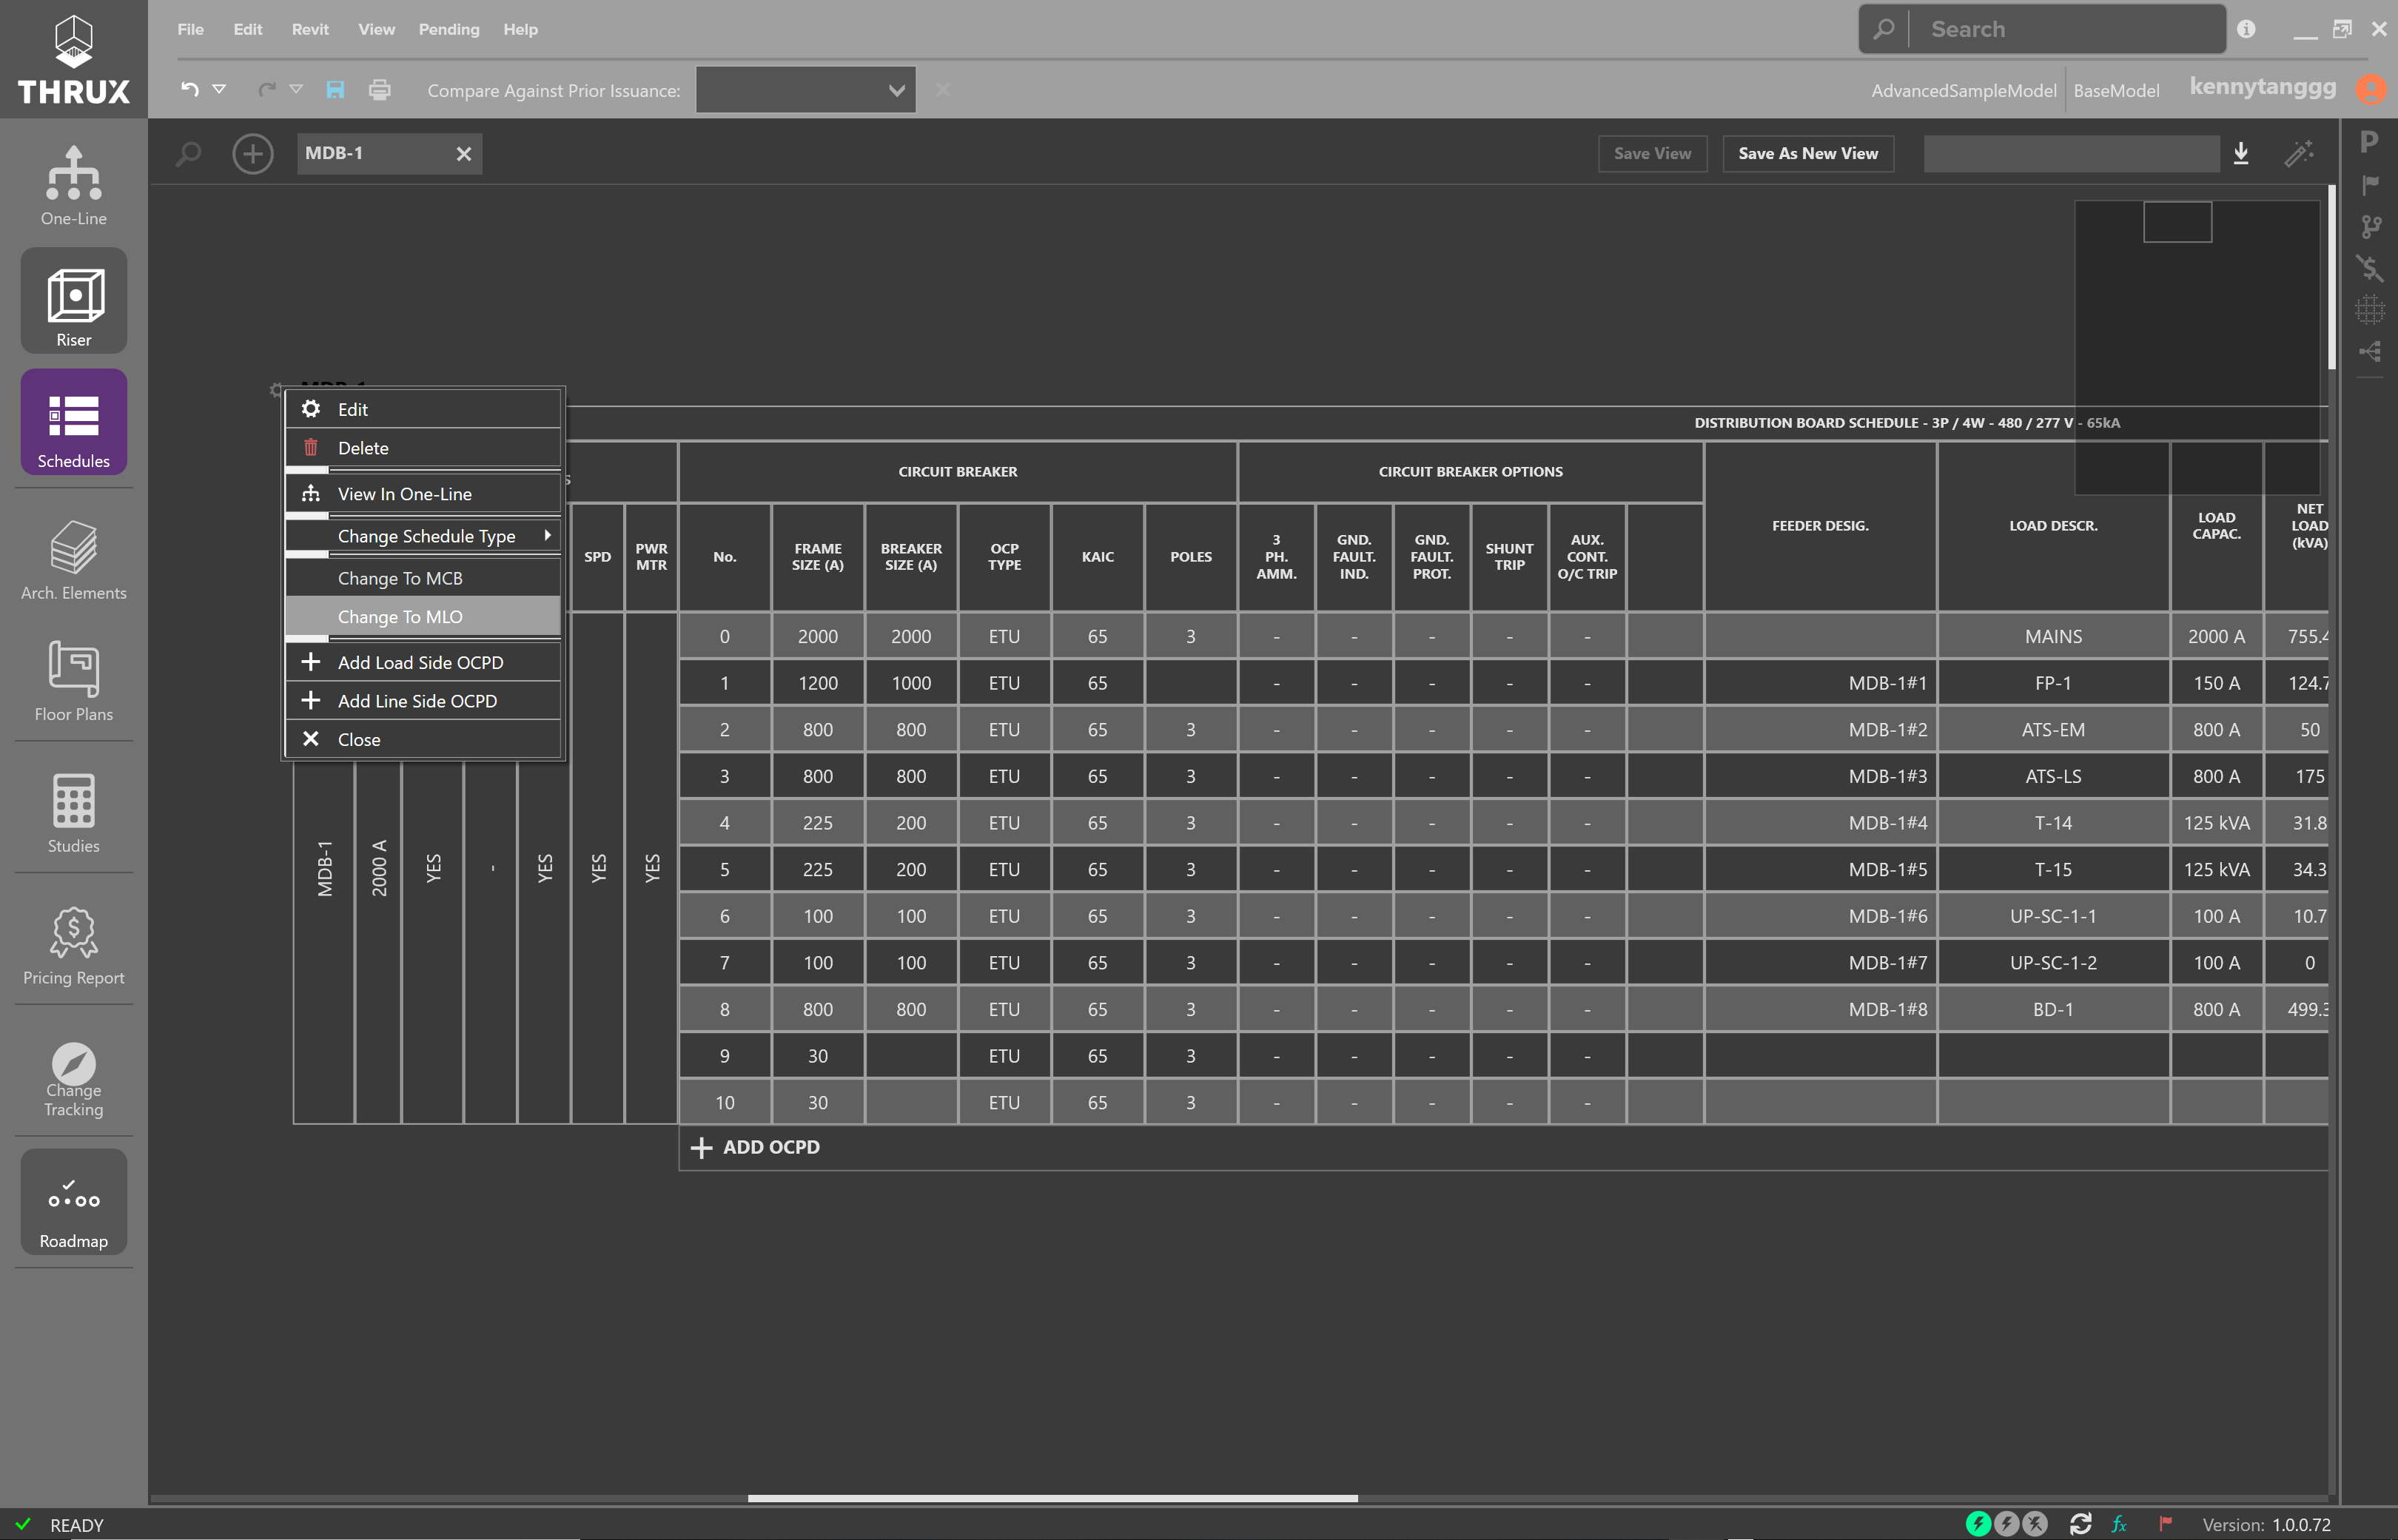
Task: Click the download arrow icon
Action: pyautogui.click(x=2241, y=153)
